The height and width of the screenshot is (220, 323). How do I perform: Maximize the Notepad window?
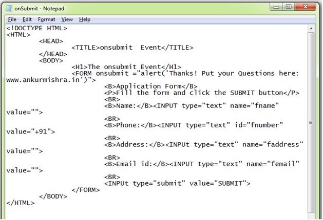(x=289, y=7)
